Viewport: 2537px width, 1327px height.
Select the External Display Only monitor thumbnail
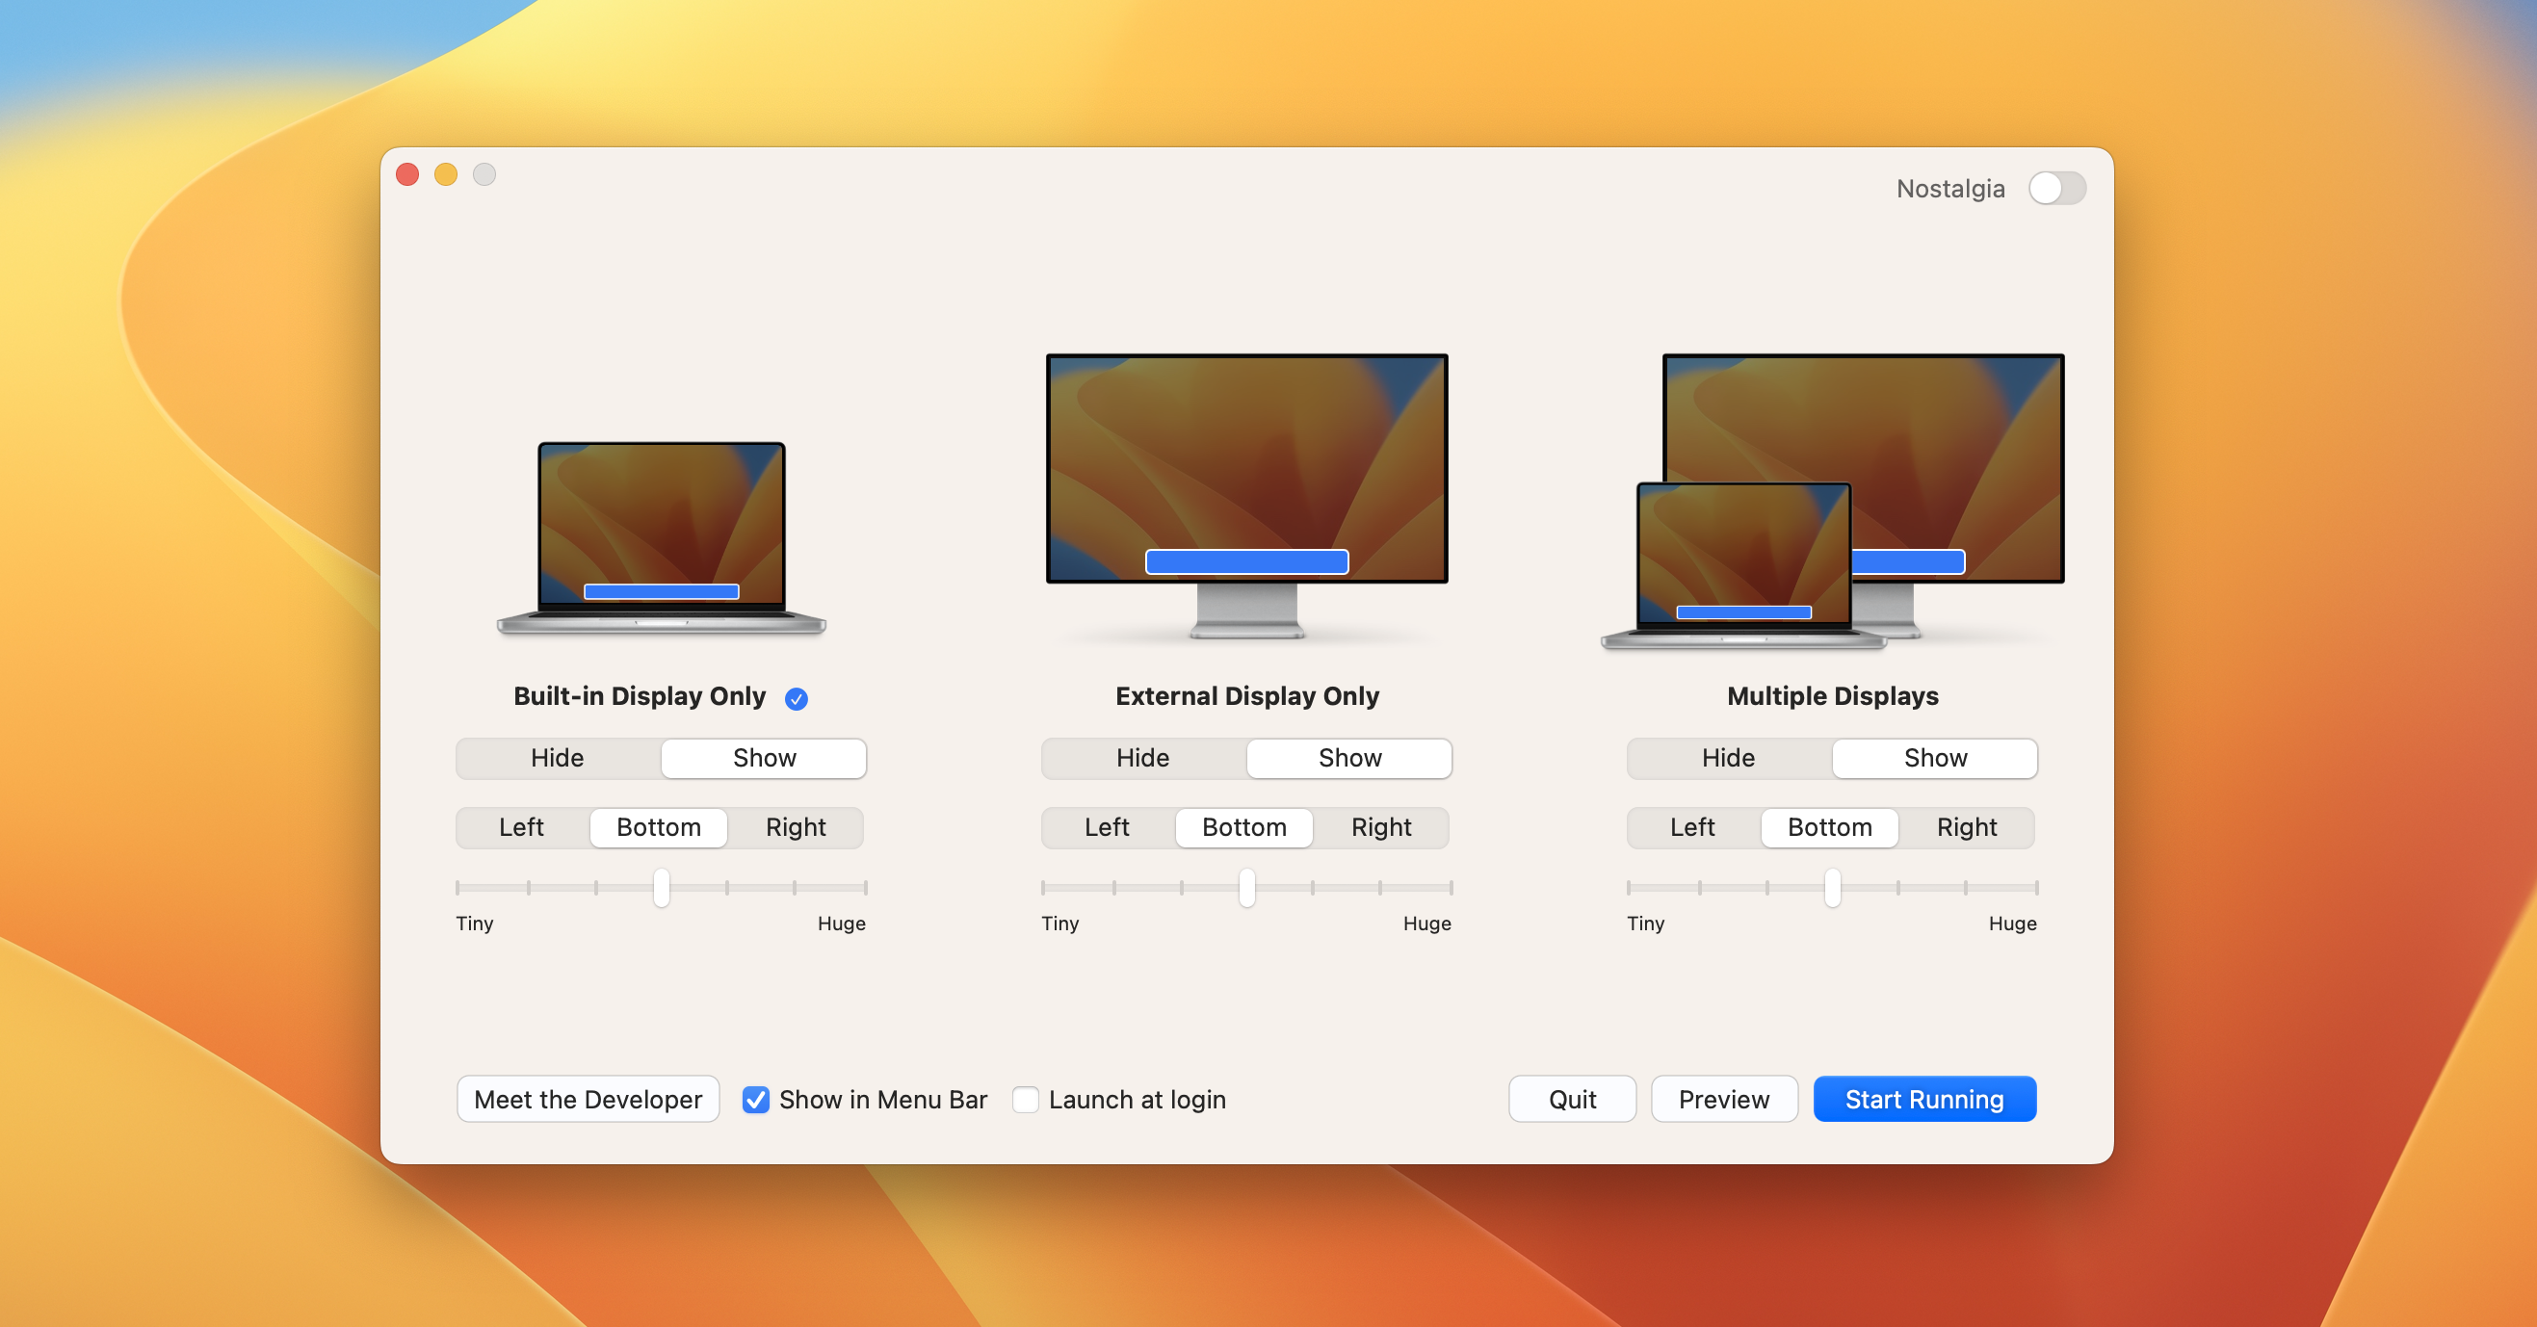click(1247, 496)
